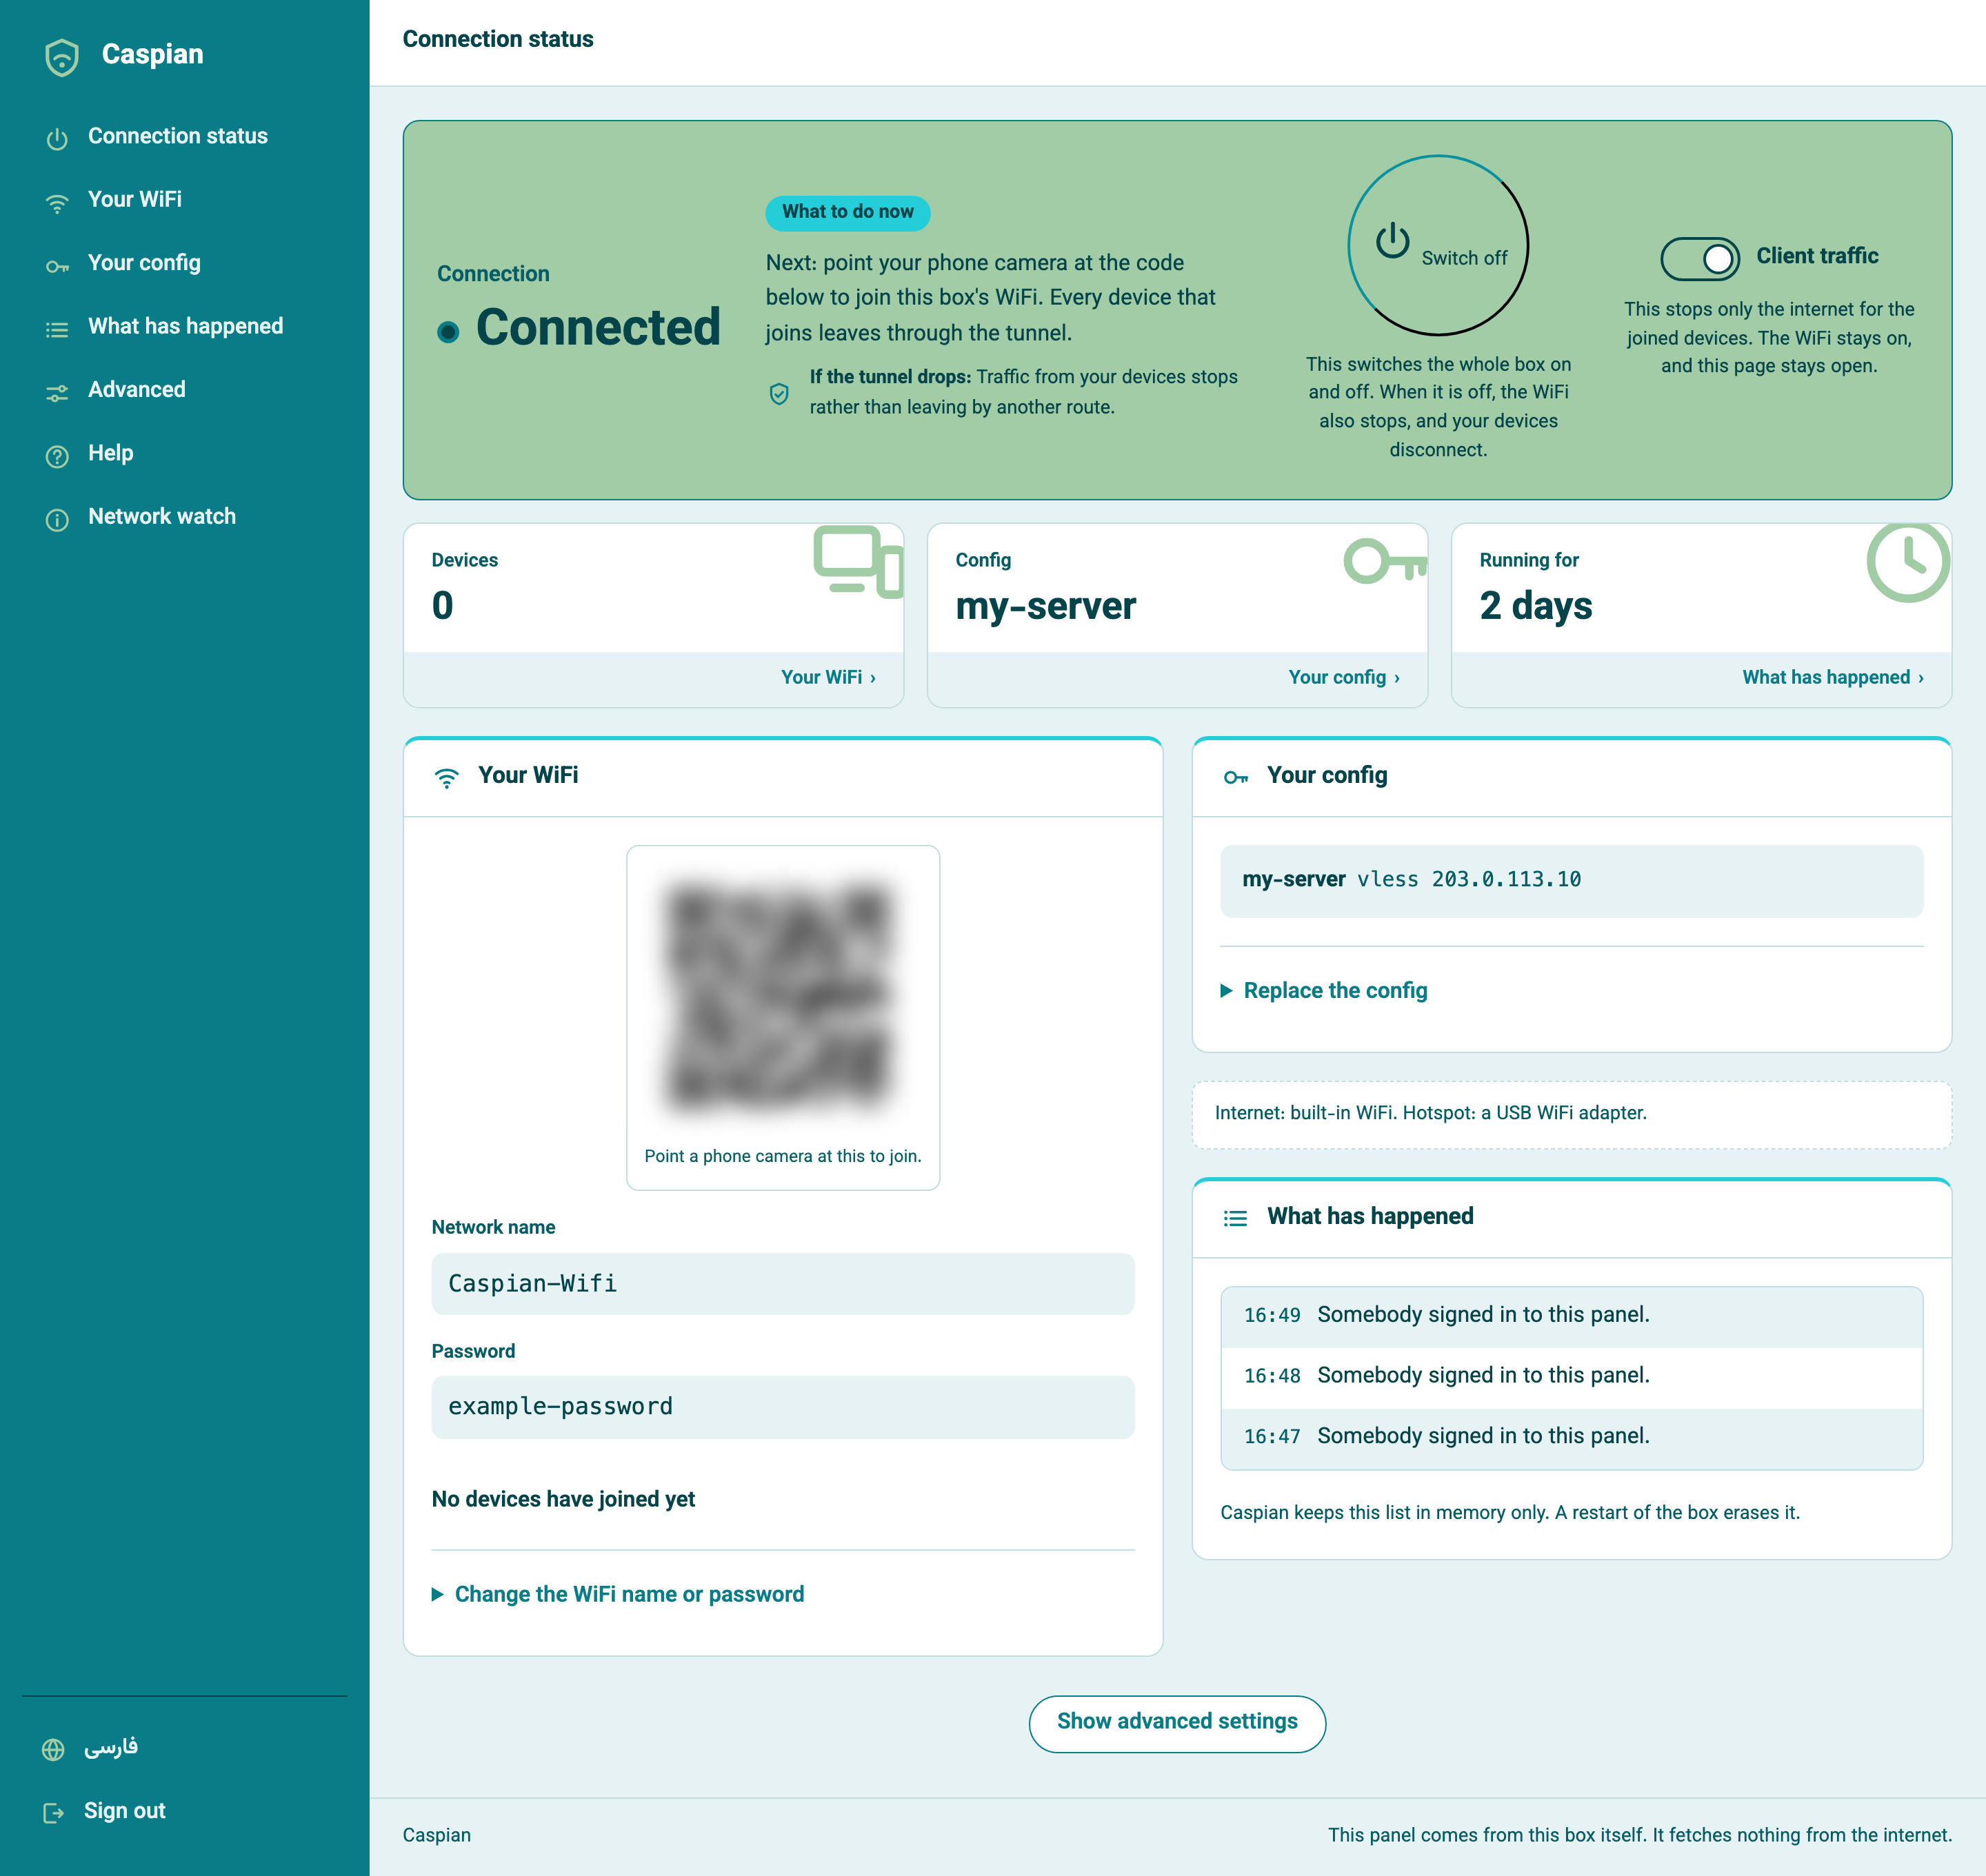Switch language to فارسی

[x=111, y=1748]
